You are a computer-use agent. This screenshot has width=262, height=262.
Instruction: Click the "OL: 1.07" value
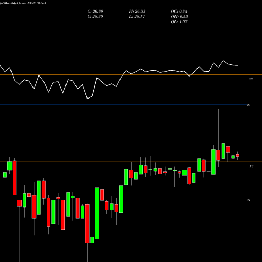[x=179, y=22]
